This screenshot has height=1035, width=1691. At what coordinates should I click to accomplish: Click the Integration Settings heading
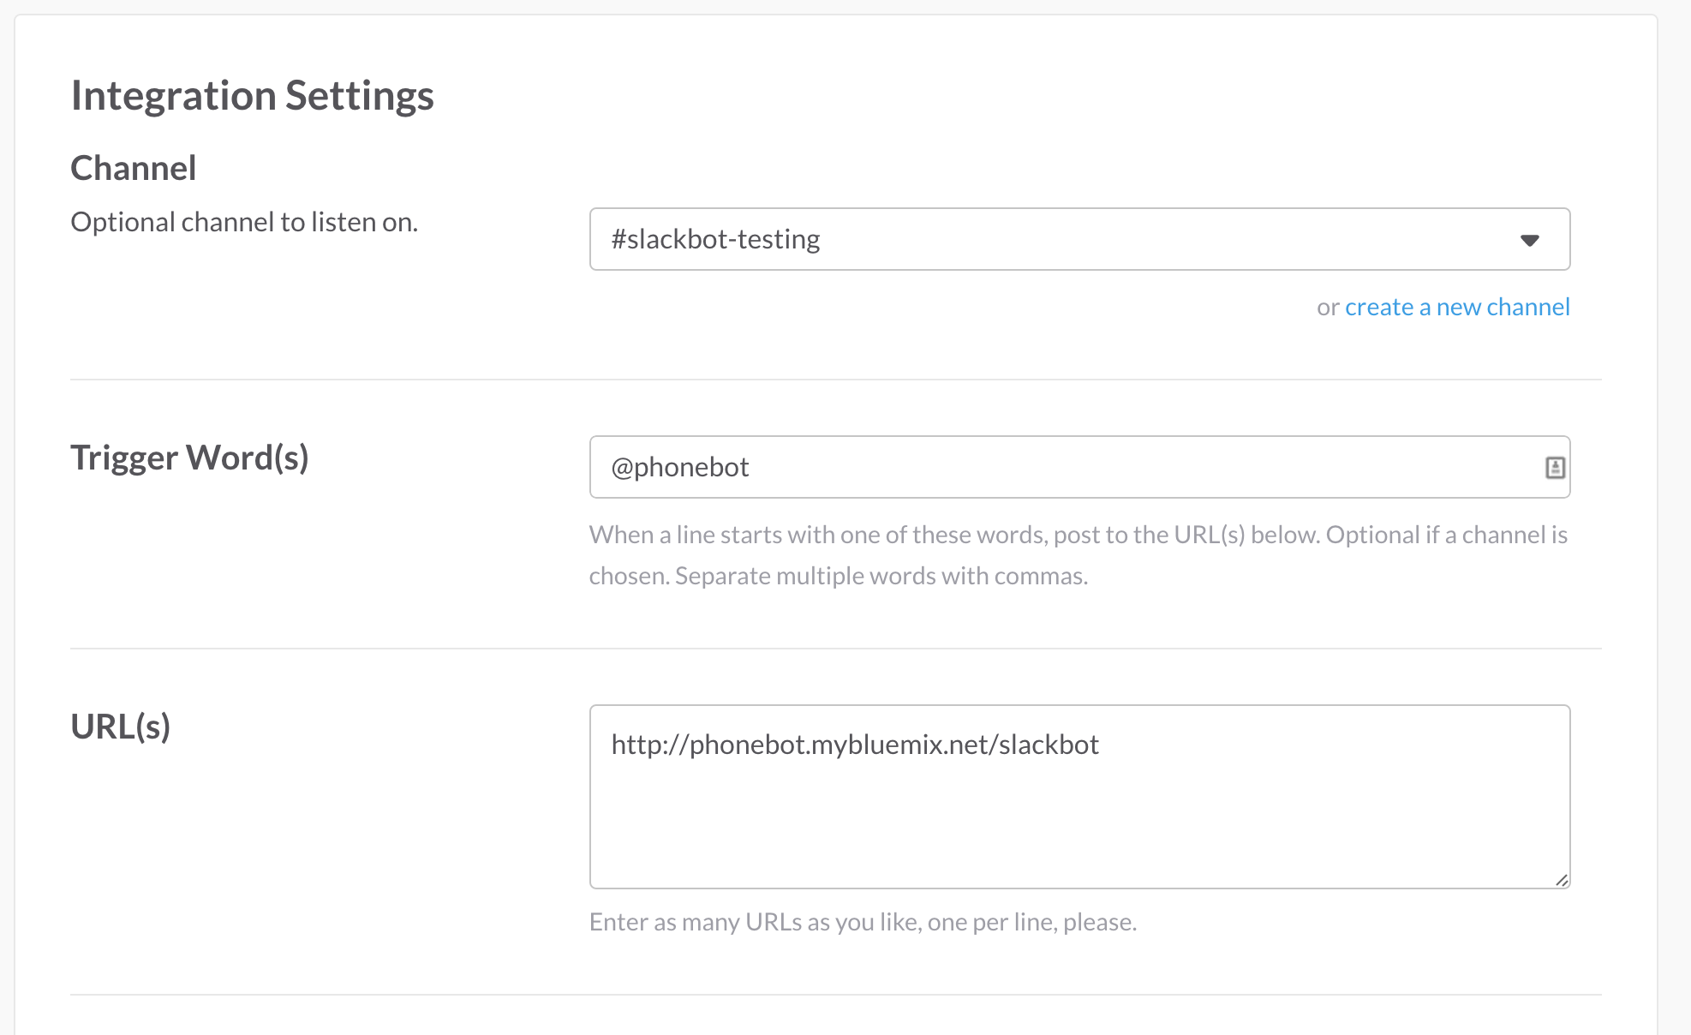click(x=252, y=95)
